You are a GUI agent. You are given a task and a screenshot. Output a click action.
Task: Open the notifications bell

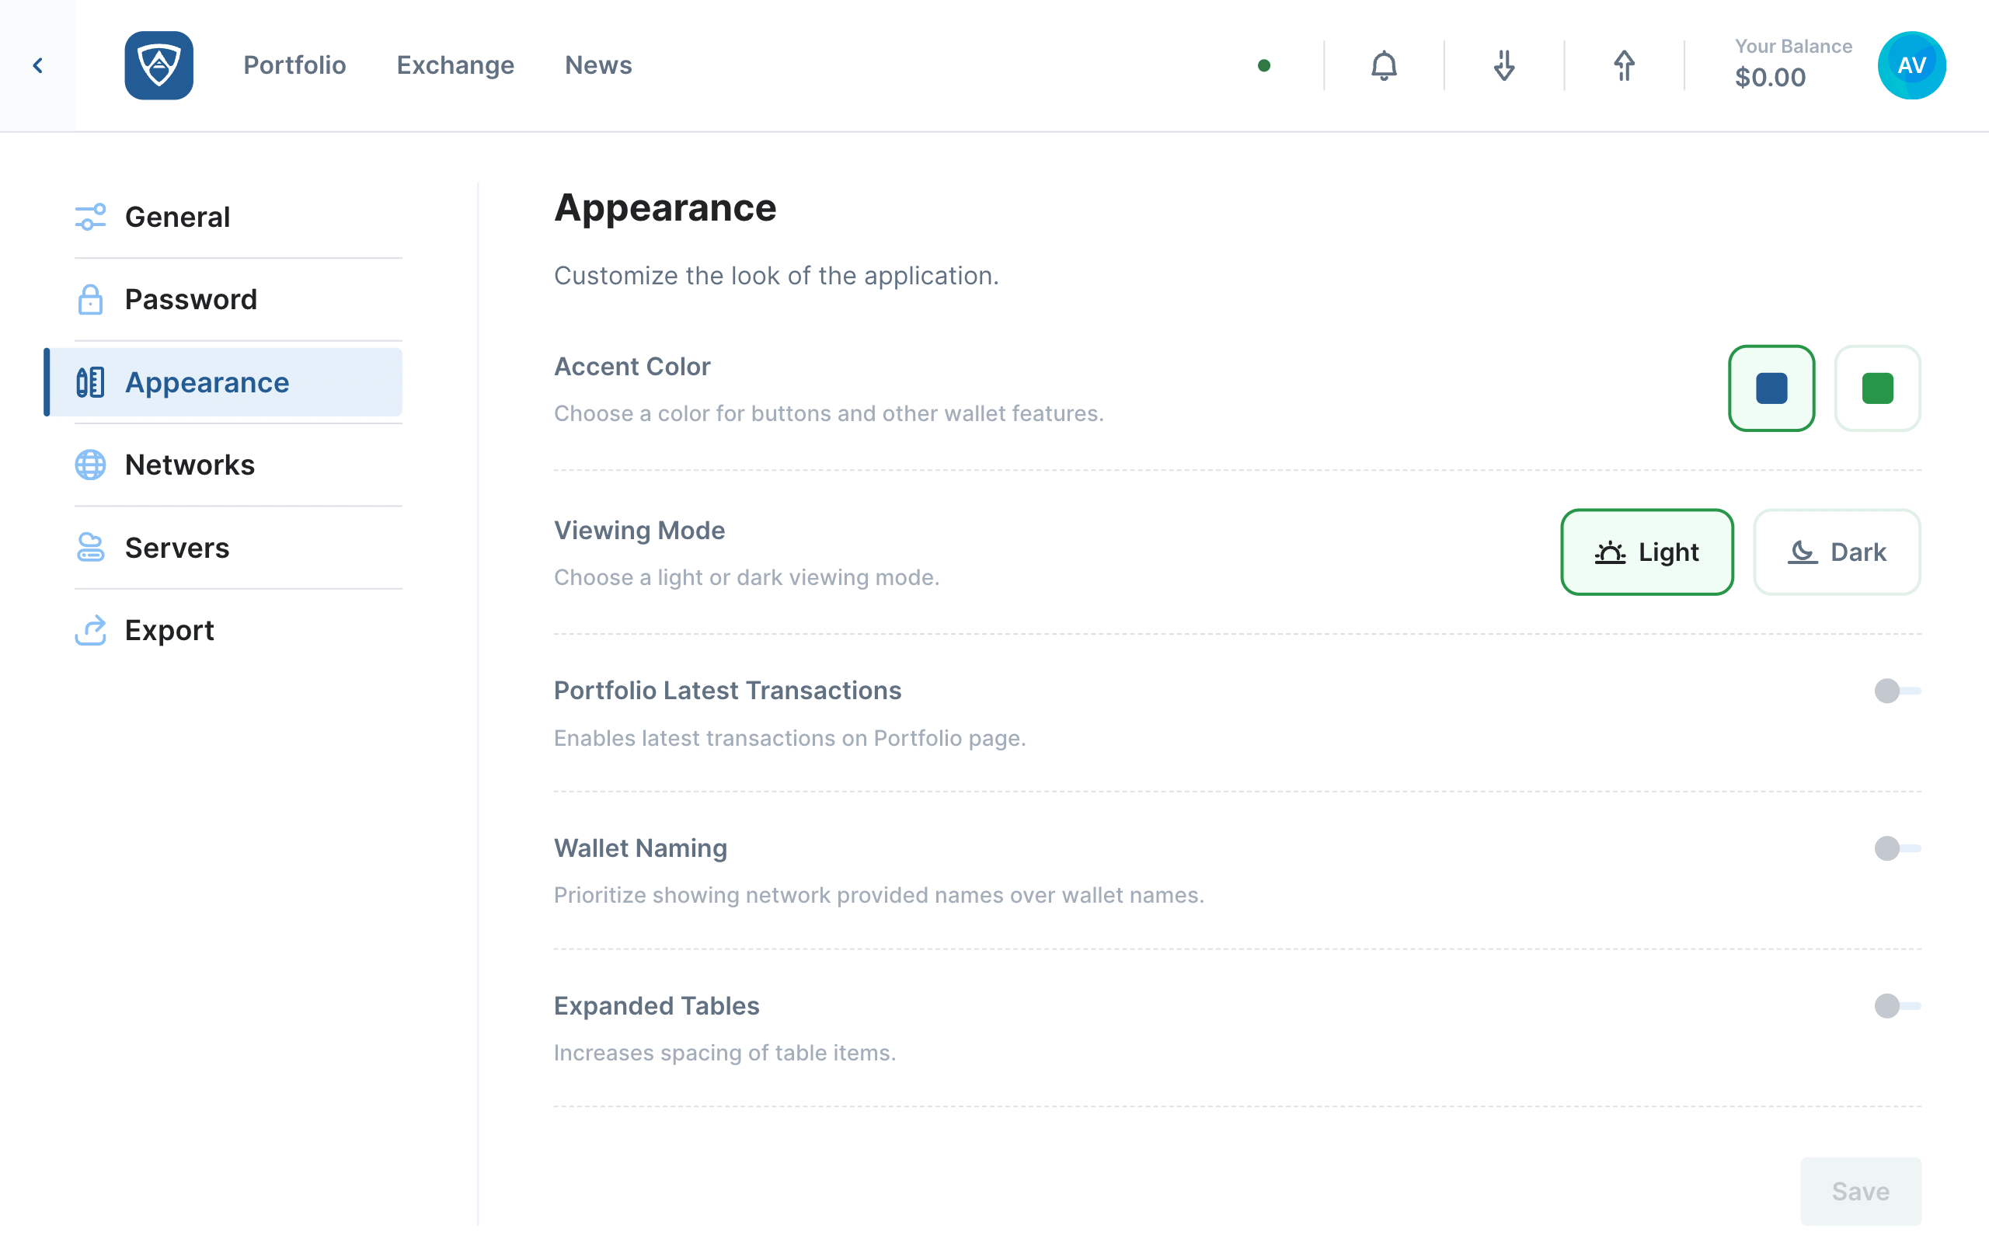click(x=1384, y=66)
